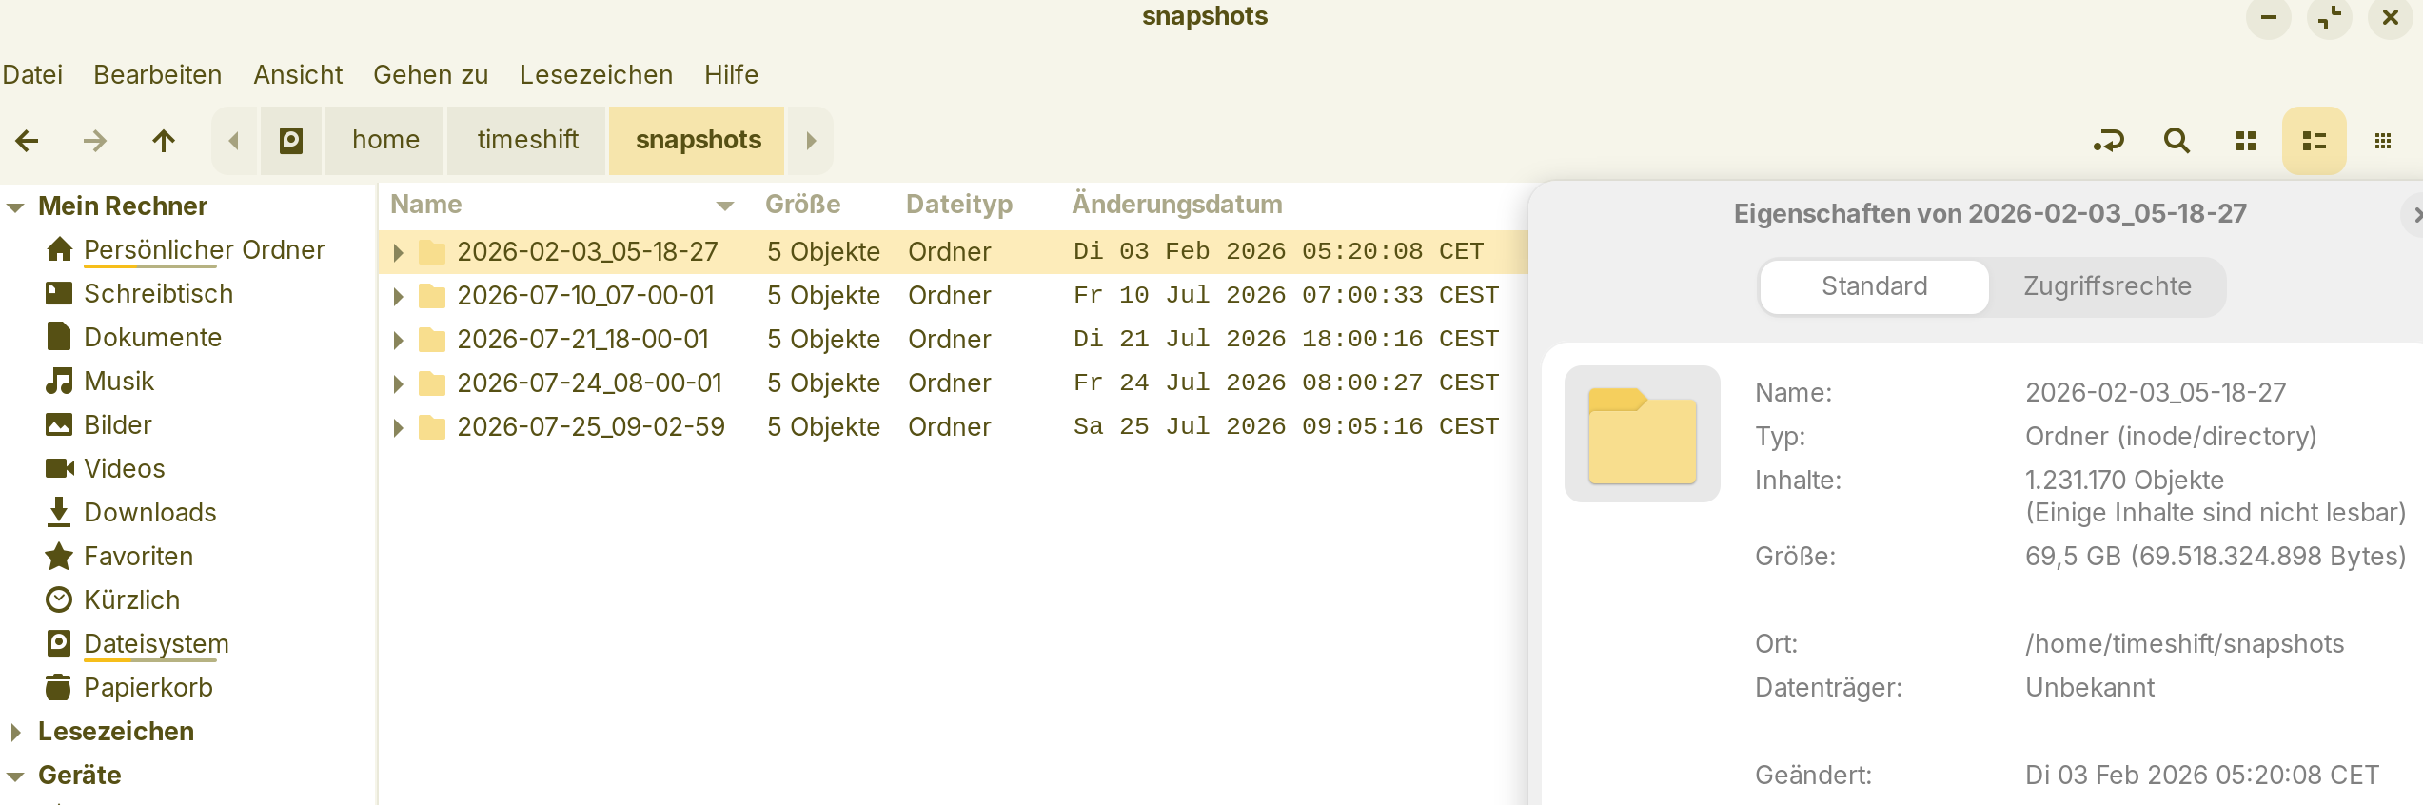Image resolution: width=2423 pixels, height=805 pixels.
Task: Click the Name column sort arrow
Action: pyautogui.click(x=725, y=206)
